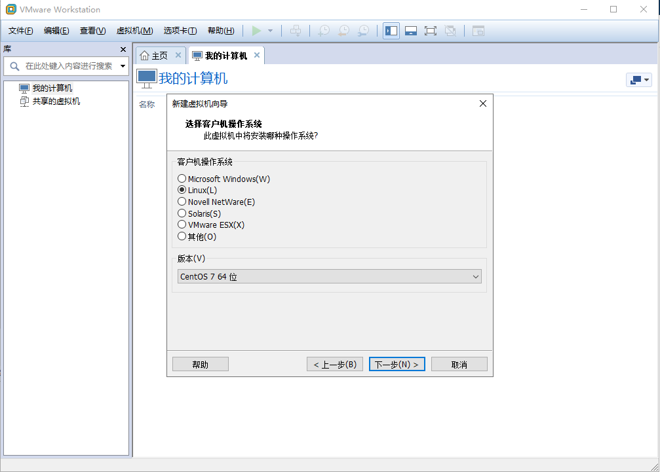Open the 编辑(E) menu

(56, 31)
